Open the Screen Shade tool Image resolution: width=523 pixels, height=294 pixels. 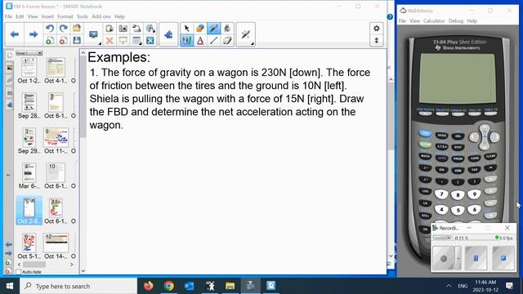pos(123,41)
